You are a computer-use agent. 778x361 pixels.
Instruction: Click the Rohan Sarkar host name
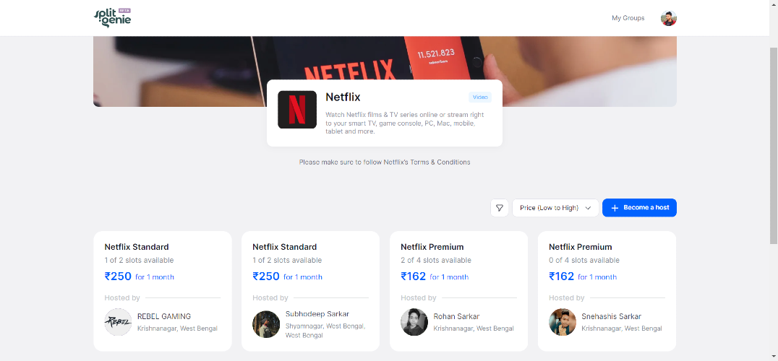(x=456, y=316)
